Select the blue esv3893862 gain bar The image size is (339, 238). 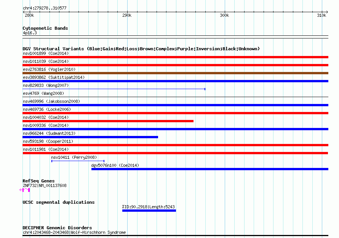(175, 81)
